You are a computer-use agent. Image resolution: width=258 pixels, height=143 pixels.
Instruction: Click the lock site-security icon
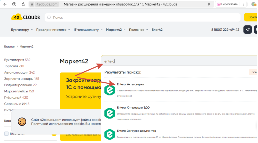point(32,4)
